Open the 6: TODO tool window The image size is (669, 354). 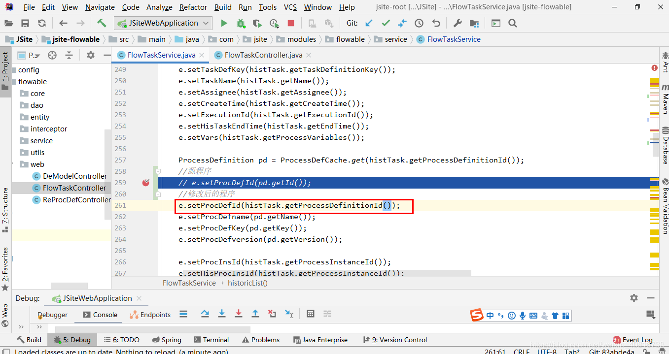click(121, 340)
